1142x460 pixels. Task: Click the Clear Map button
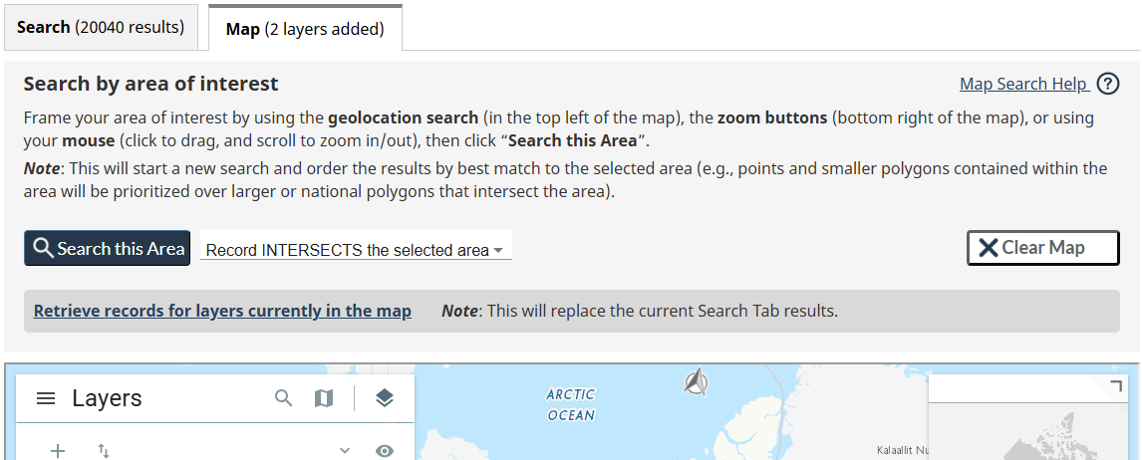1042,248
